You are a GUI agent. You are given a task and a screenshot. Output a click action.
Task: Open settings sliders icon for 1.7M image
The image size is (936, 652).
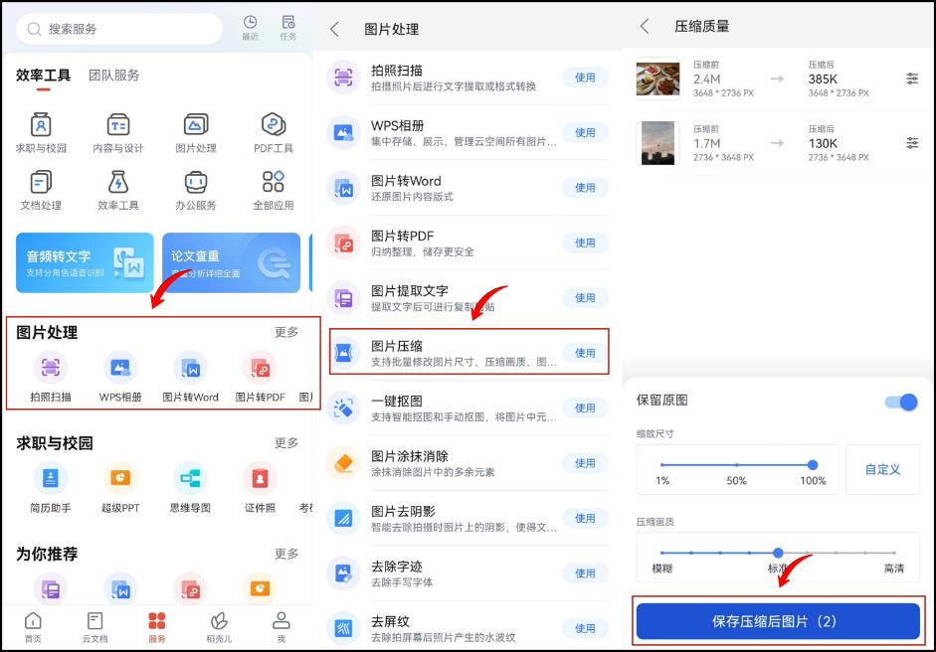[912, 142]
